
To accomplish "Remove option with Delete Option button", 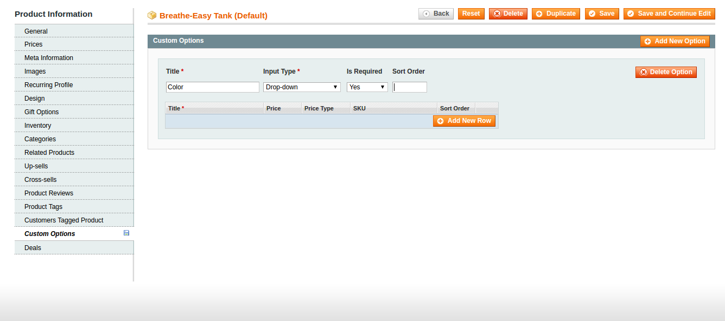I will pos(665,72).
